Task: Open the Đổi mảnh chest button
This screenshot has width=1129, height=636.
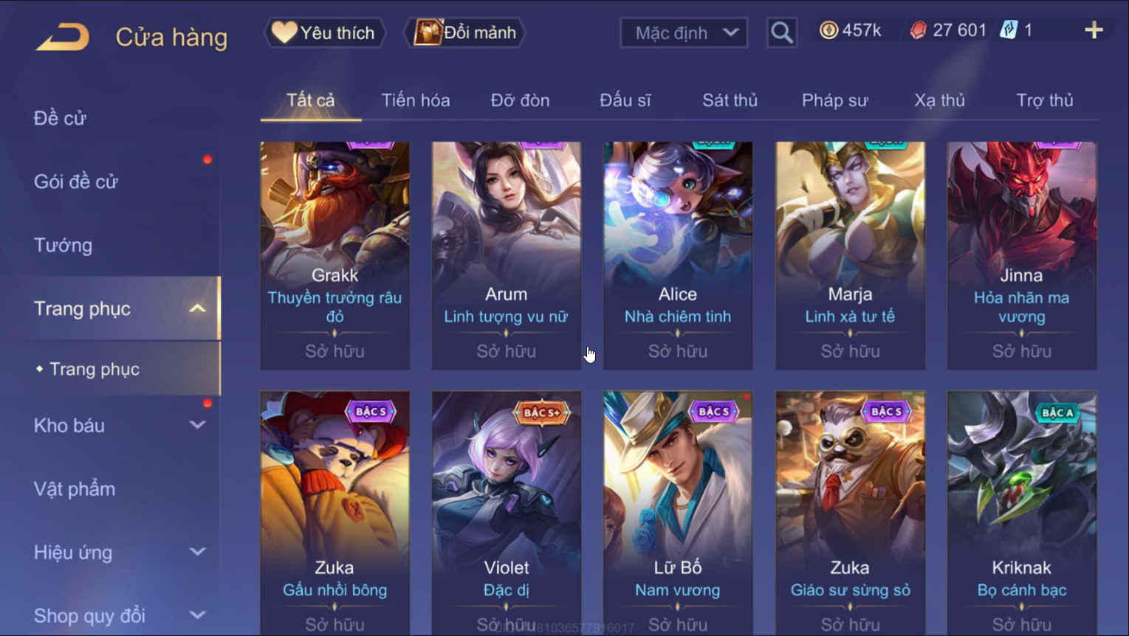Action: 464,32
